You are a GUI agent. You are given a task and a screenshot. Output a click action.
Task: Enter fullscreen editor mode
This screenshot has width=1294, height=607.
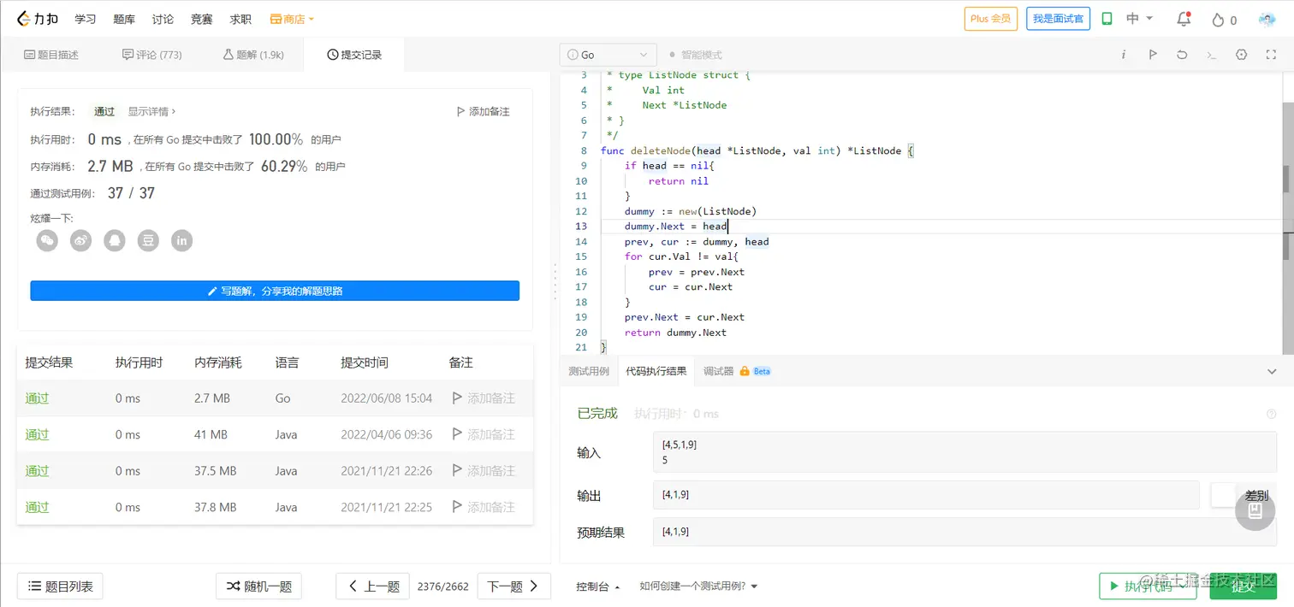pyautogui.click(x=1271, y=55)
